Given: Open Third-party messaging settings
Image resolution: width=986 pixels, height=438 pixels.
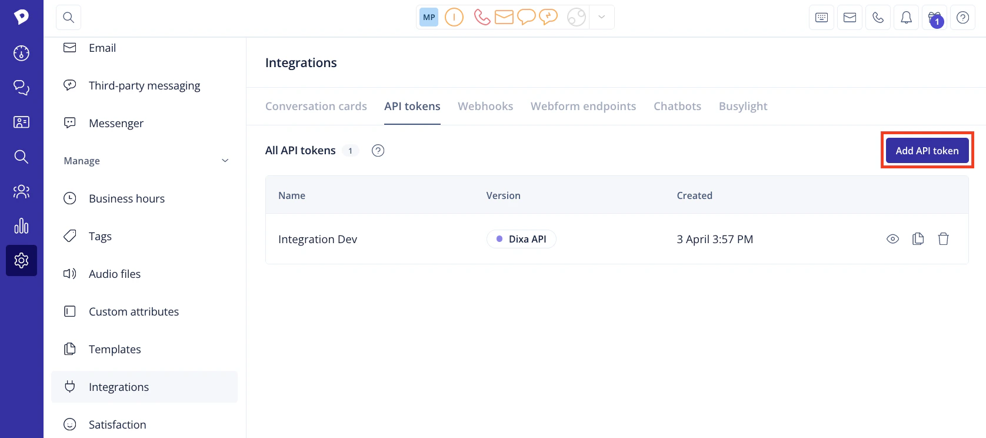Looking at the screenshot, I should pyautogui.click(x=144, y=85).
